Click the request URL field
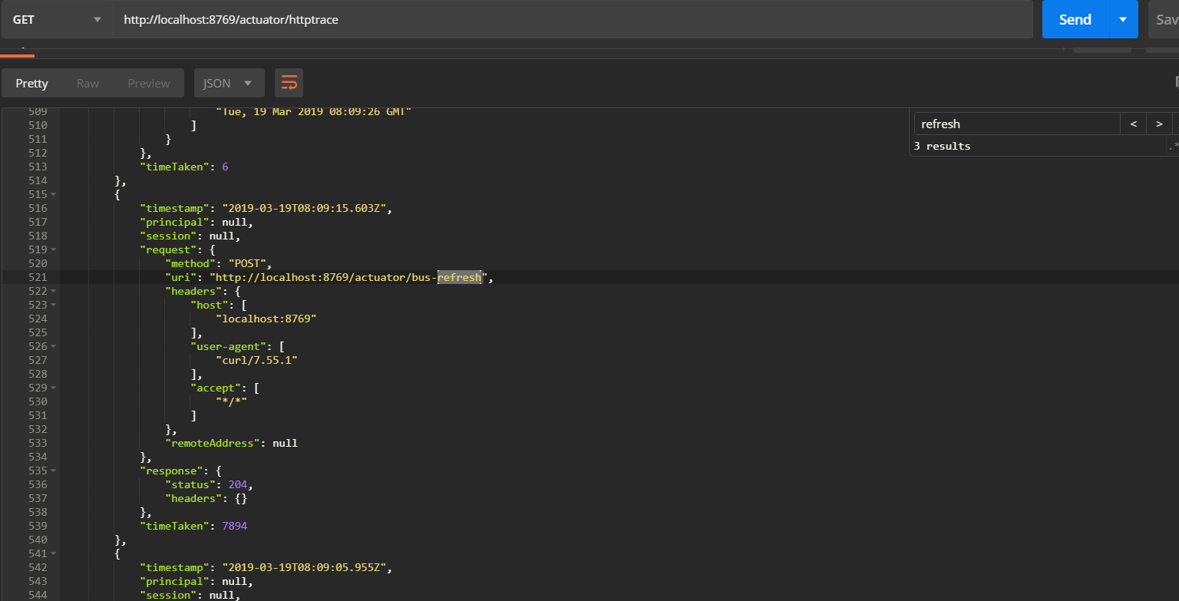Viewport: 1179px width, 601px height. click(573, 19)
